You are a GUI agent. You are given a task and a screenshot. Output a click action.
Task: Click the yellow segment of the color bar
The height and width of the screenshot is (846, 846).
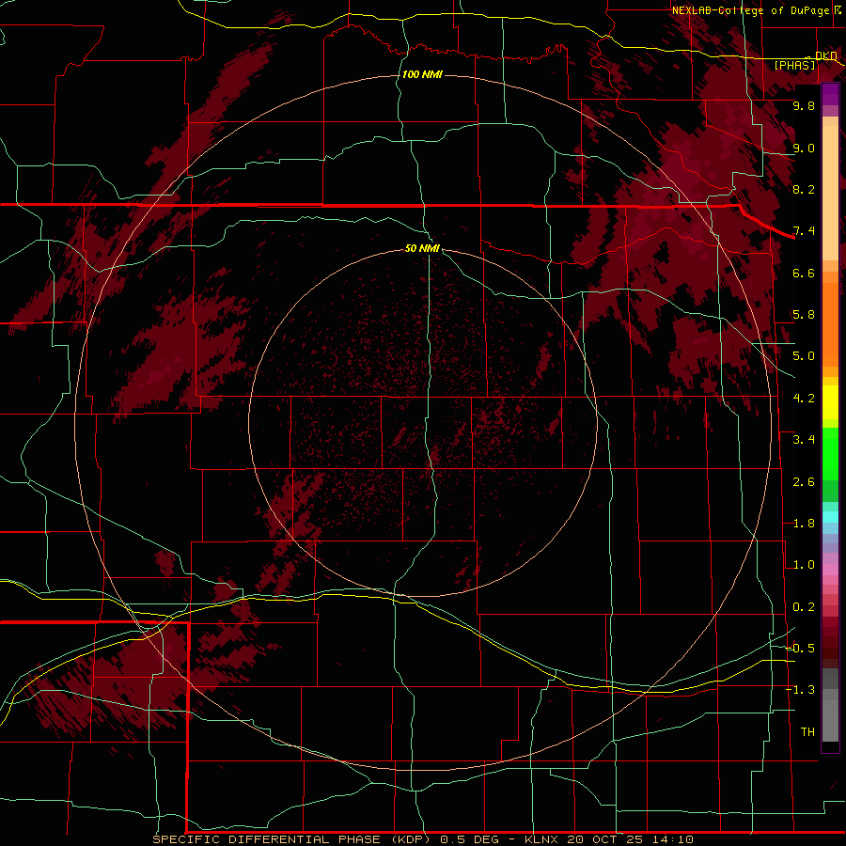tap(830, 402)
